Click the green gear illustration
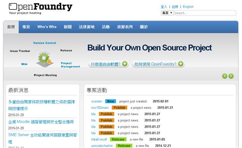 (45, 59)
